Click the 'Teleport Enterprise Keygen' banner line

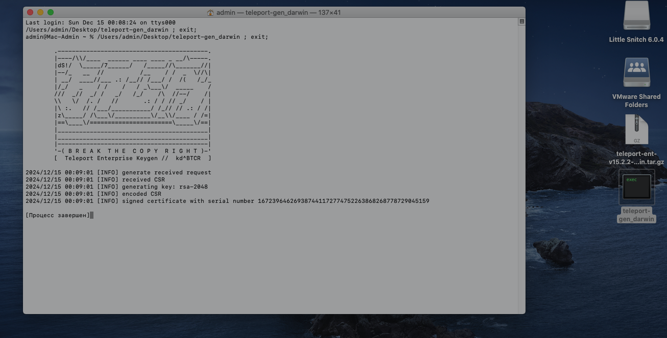click(x=133, y=158)
